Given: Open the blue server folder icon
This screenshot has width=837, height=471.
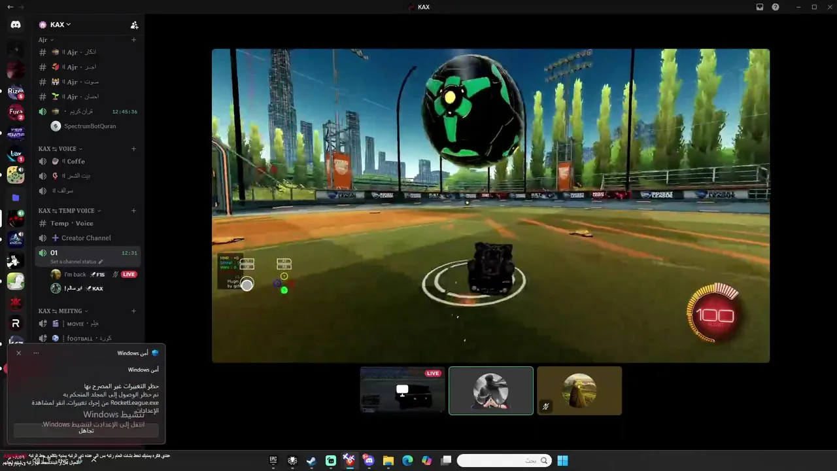Looking at the screenshot, I should [16, 197].
